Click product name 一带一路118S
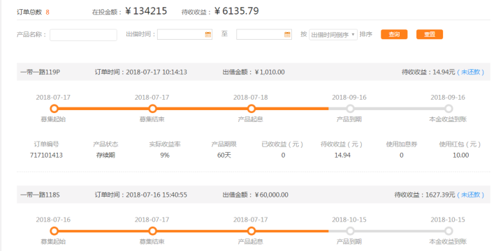This screenshot has width=503, height=251. [x=40, y=195]
